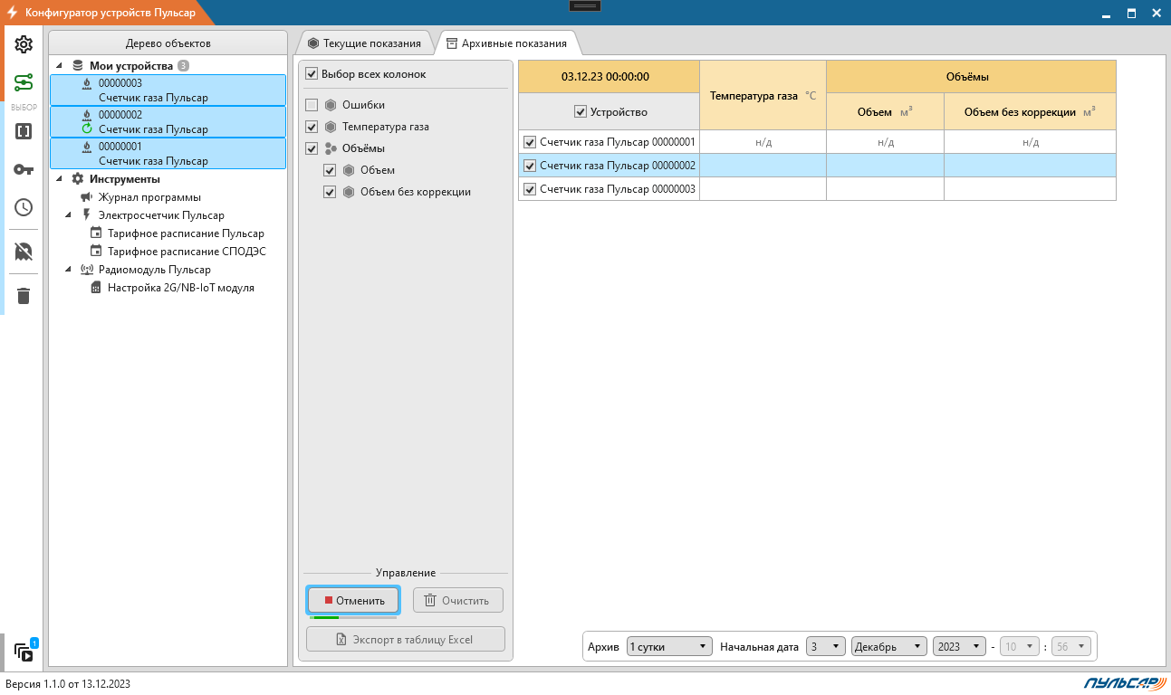Viewport: 1171px width, 695px height.
Task: Click the Температура газа °C column header
Action: tap(763, 95)
